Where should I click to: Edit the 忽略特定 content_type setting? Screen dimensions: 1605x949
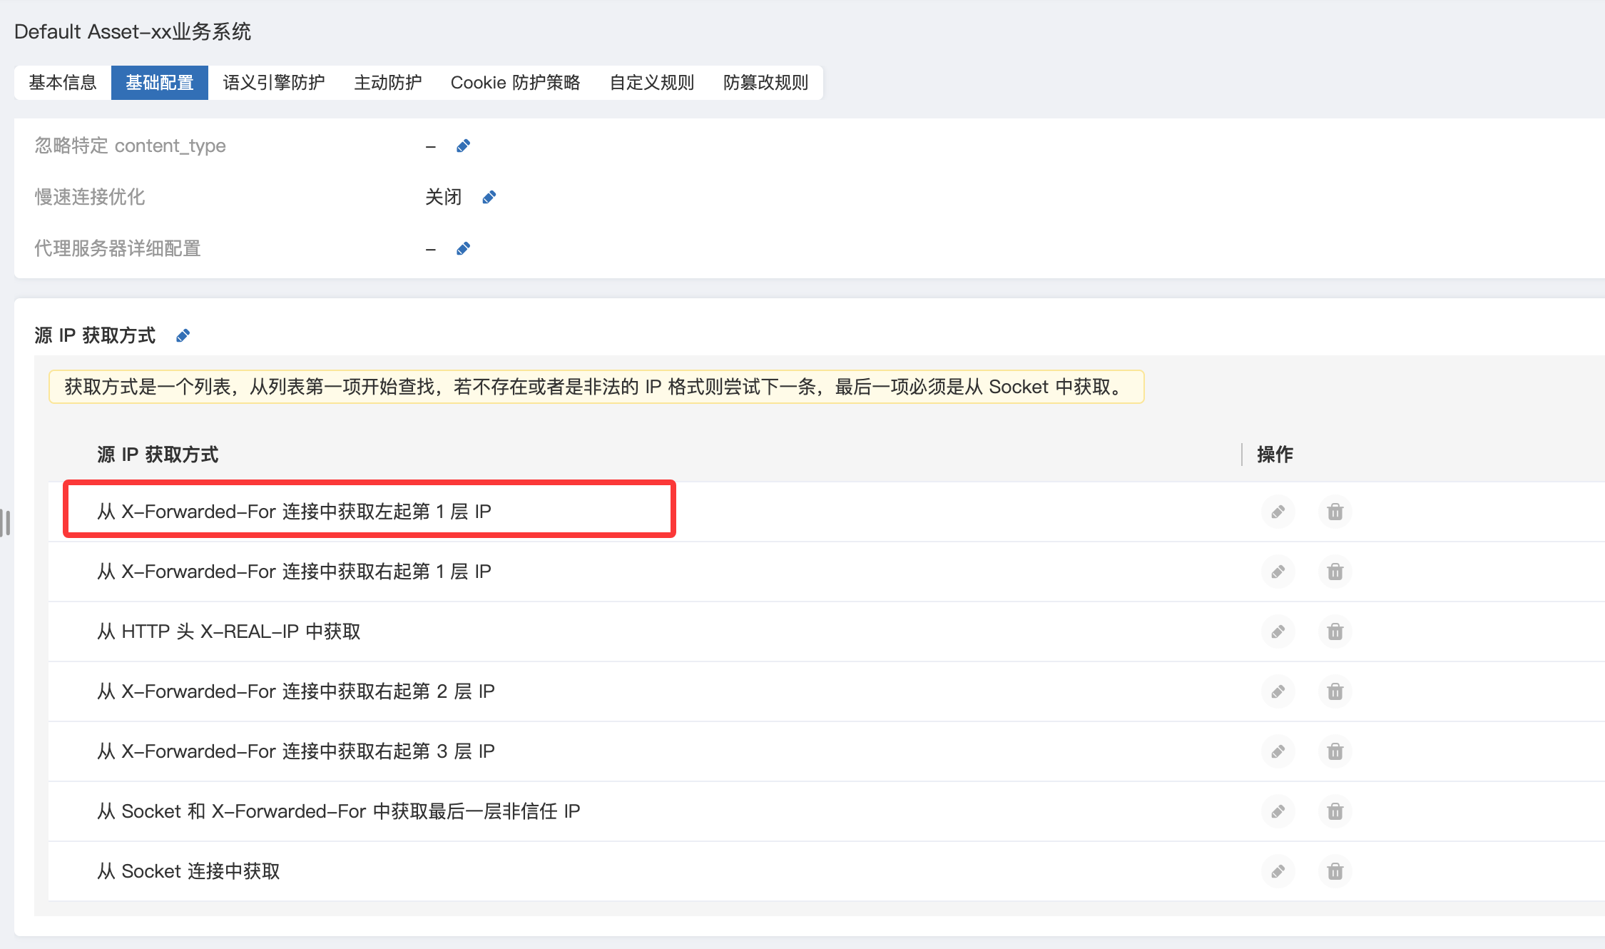click(463, 146)
